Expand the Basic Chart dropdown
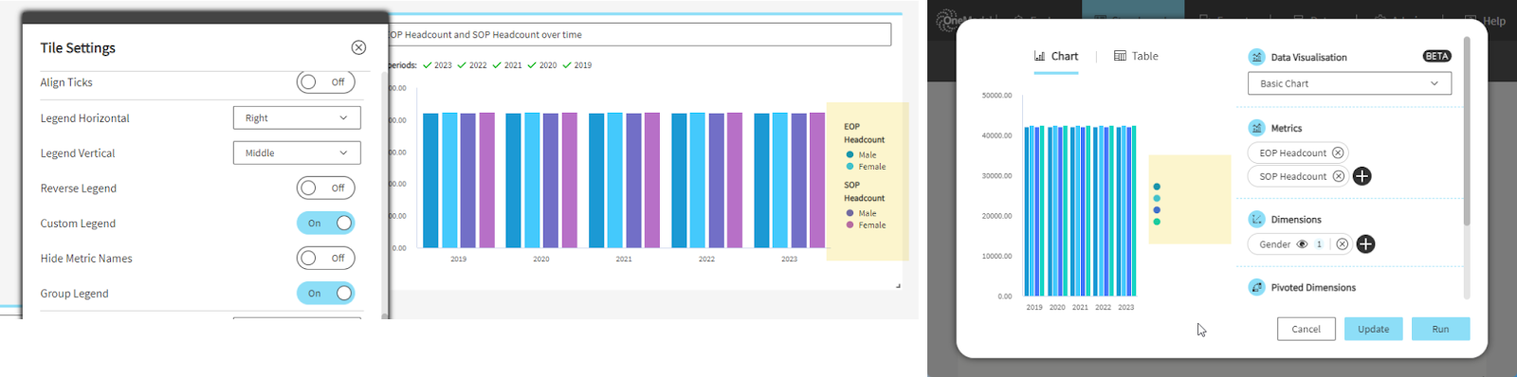Image resolution: width=1517 pixels, height=377 pixels. point(1349,83)
